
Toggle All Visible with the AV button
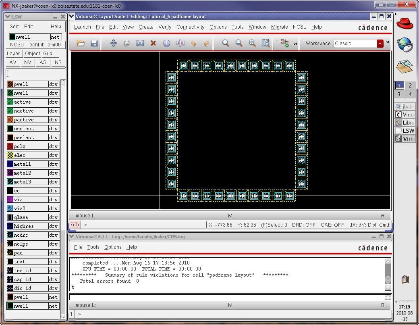pyautogui.click(x=13, y=62)
